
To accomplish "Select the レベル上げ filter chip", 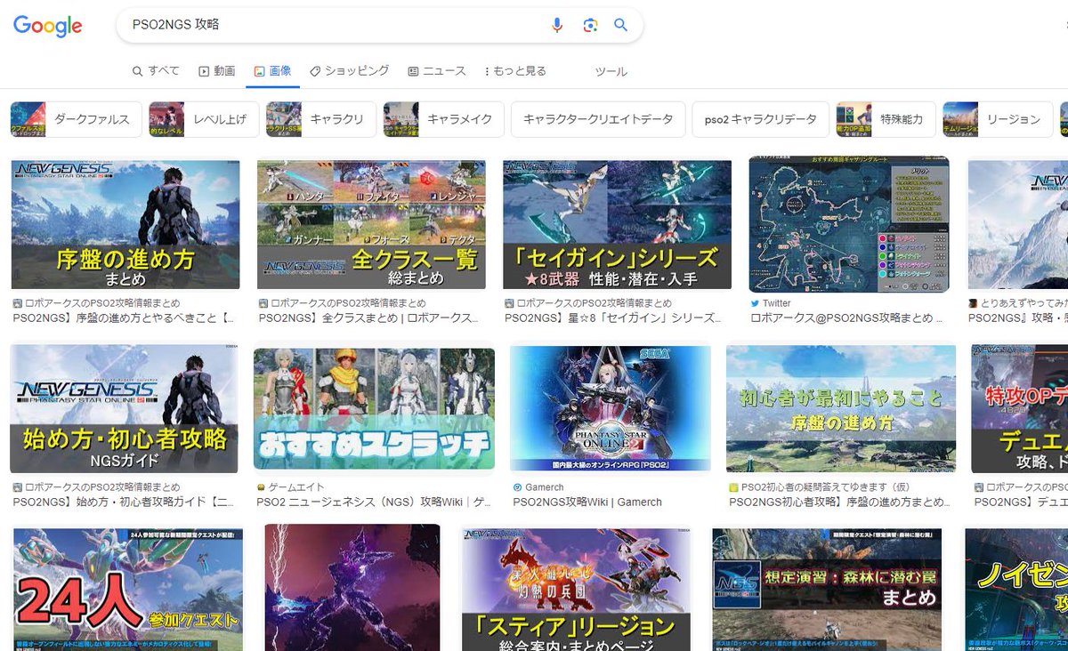I will 204,119.
